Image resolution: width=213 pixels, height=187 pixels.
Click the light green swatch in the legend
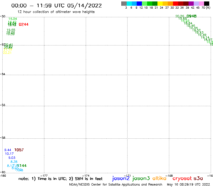tap(144, 3)
